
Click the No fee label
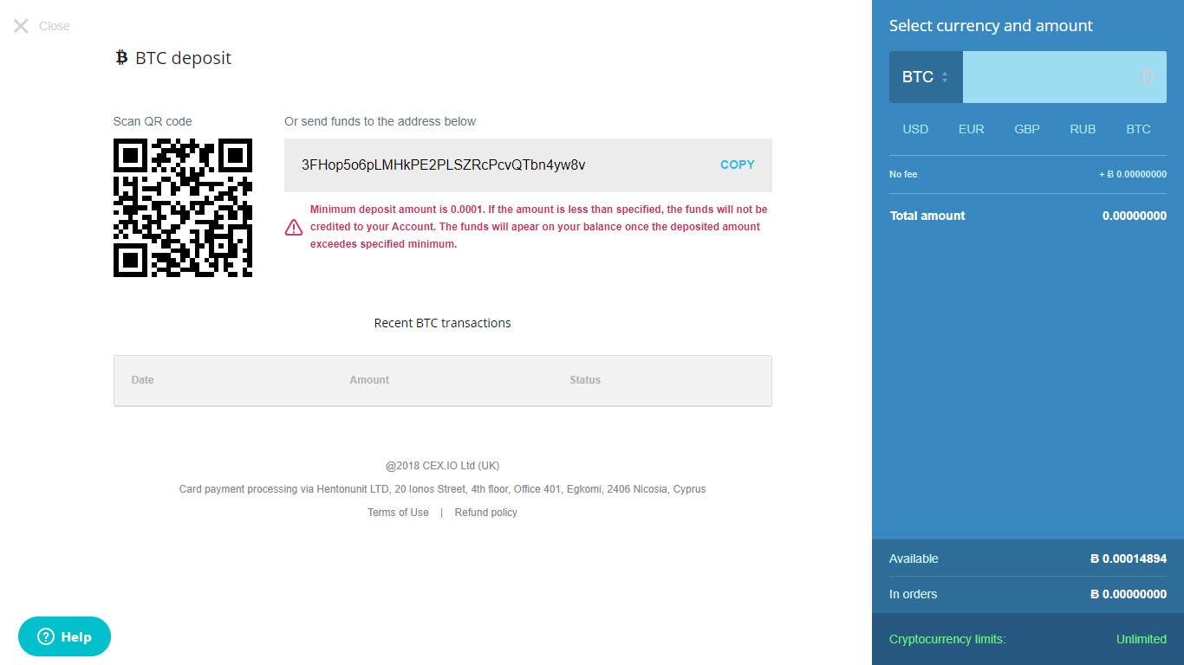pos(903,175)
